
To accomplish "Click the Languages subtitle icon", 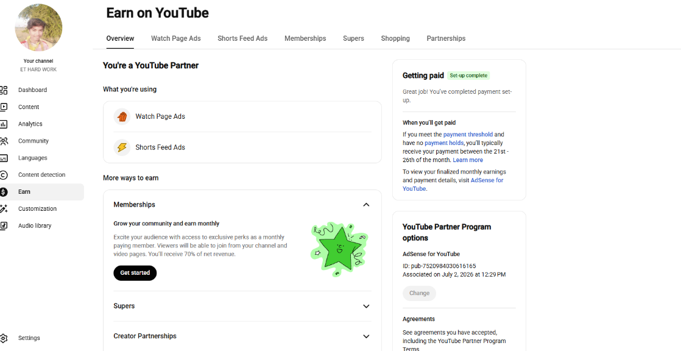I will click(x=4, y=158).
